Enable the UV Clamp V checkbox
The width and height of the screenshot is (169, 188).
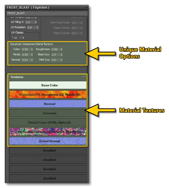pyautogui.click(x=20, y=38)
